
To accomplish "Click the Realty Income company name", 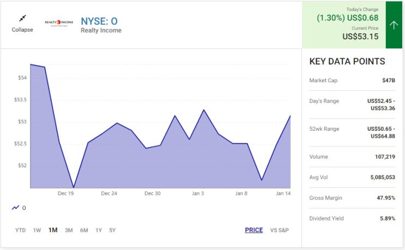I will [101, 30].
